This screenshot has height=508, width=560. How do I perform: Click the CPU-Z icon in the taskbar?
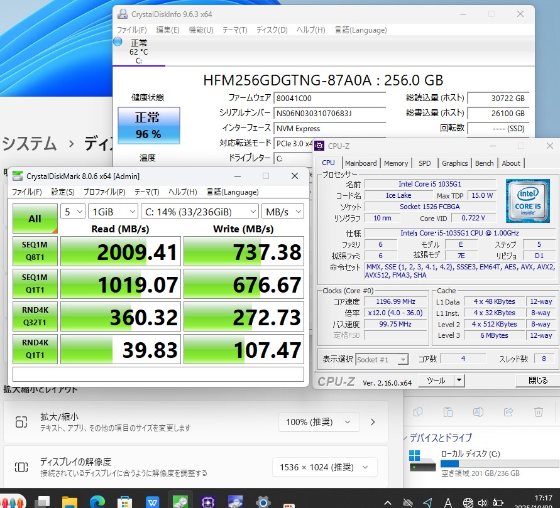[x=208, y=502]
